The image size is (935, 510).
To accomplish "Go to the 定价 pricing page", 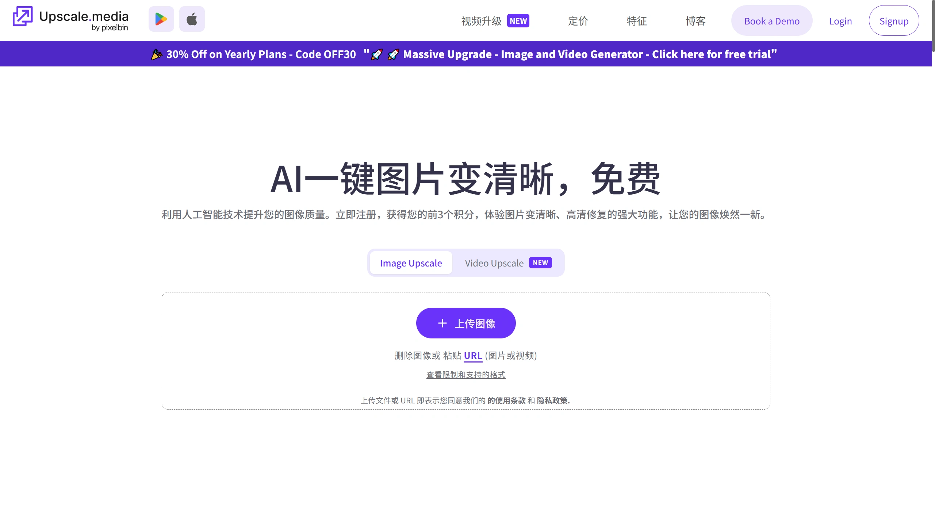I will [x=578, y=21].
